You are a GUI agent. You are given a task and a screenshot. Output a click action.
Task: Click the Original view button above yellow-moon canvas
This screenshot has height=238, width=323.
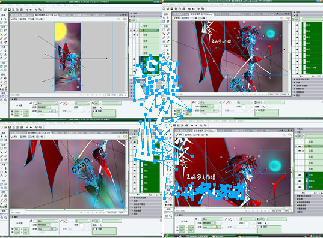point(14,19)
